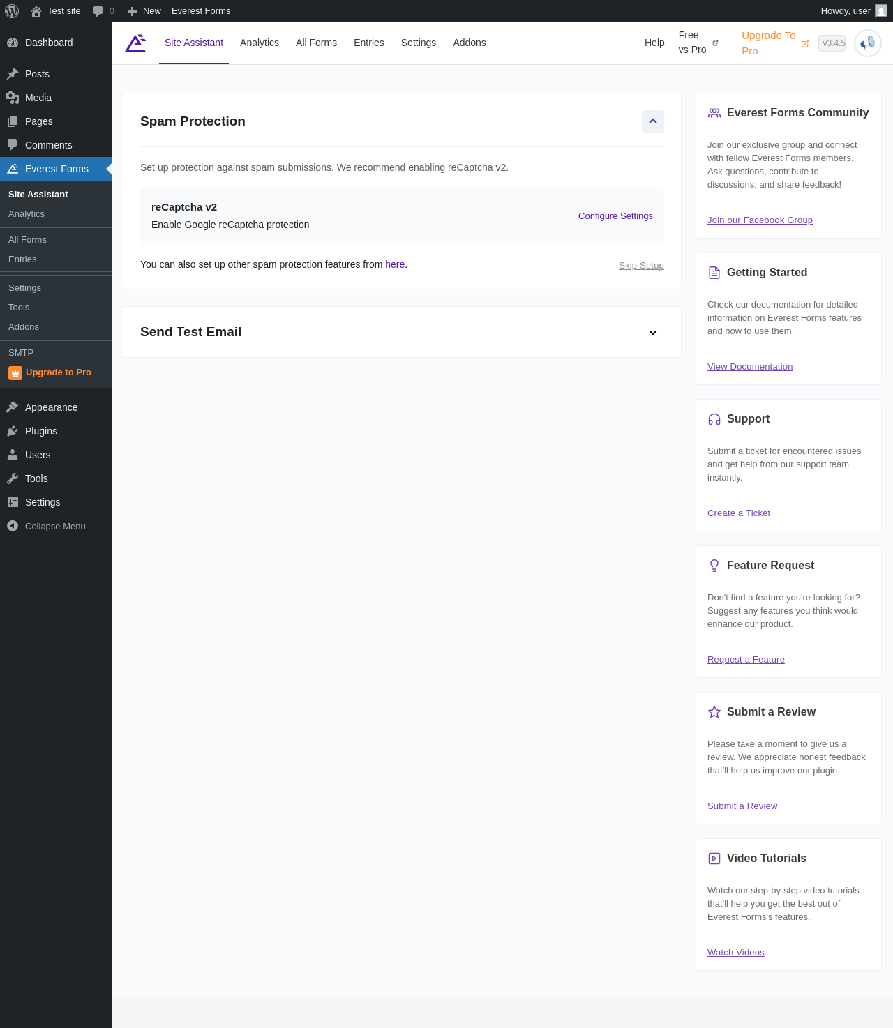
Task: Expand the Send Test Email section
Action: click(x=653, y=333)
